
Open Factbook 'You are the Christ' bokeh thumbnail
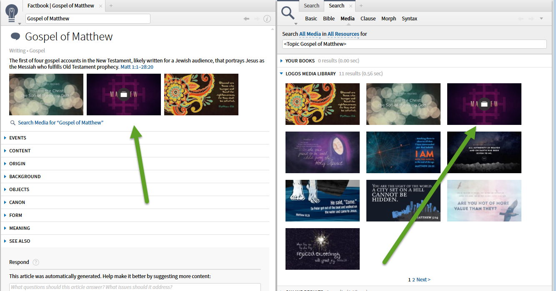(46, 95)
